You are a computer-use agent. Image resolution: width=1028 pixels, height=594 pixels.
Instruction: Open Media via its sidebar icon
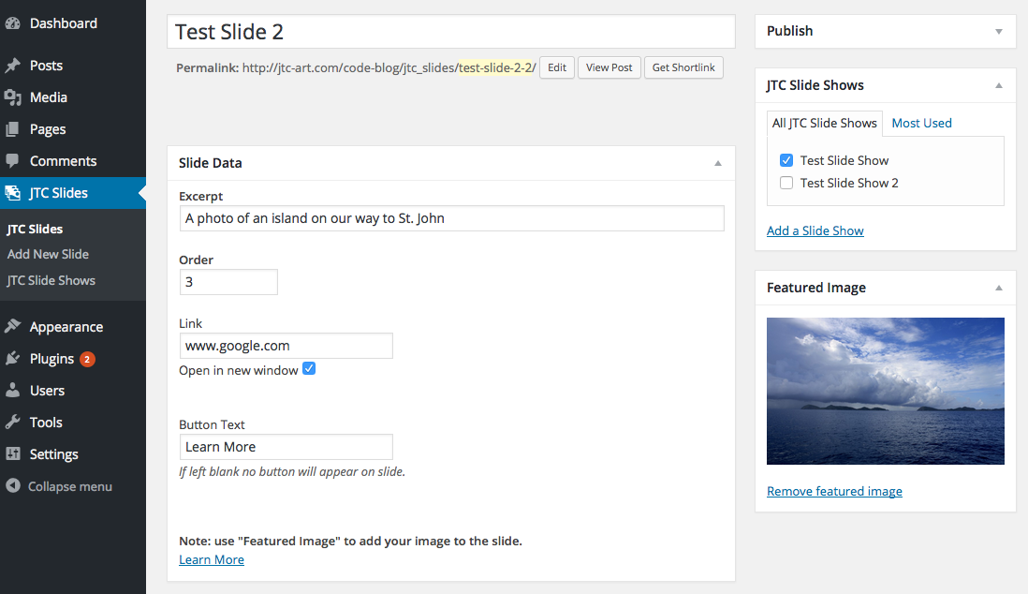13,97
